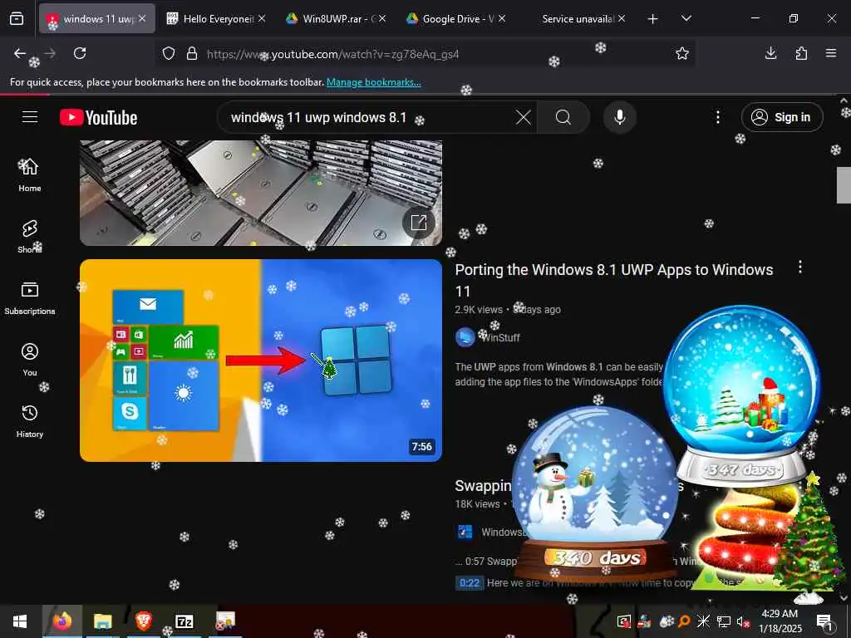The width and height of the screenshot is (851, 638).
Task: Open tracking protection shield icon
Action: [169, 54]
